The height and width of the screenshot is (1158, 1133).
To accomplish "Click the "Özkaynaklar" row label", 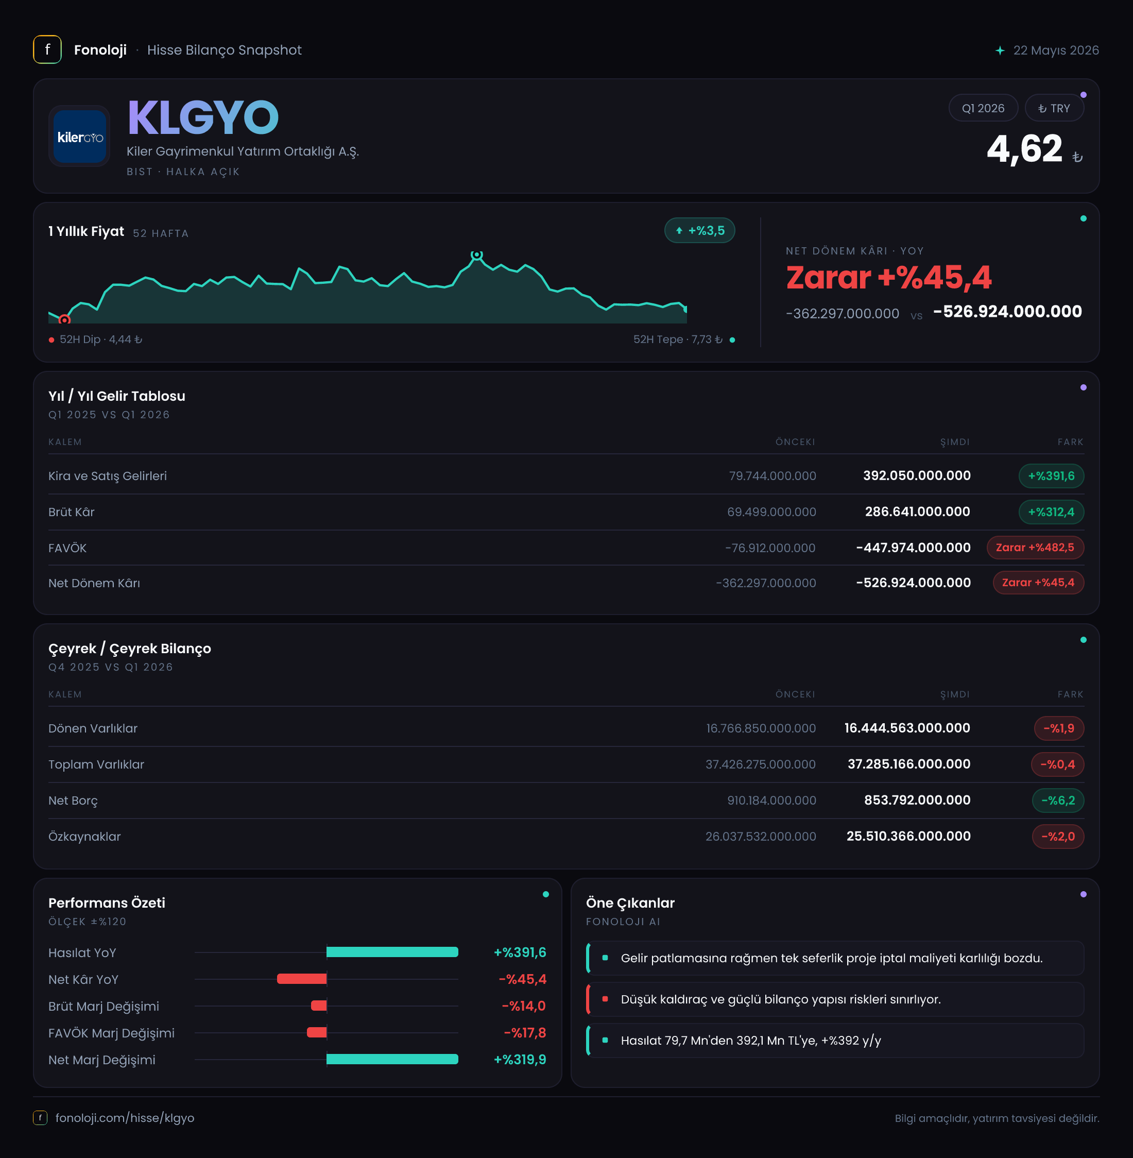I will pos(84,837).
